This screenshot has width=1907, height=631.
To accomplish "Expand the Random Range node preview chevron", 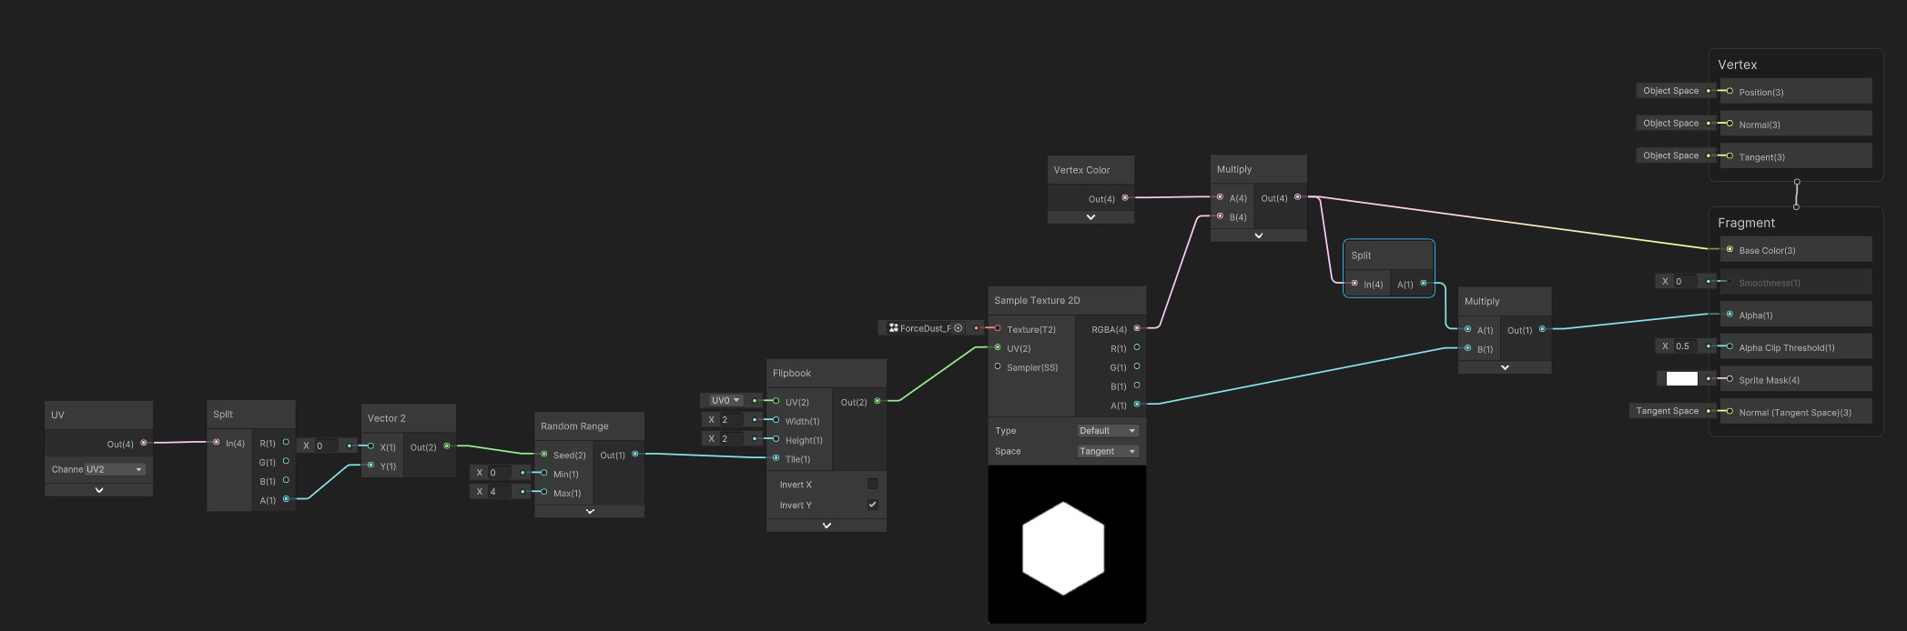I will coord(590,512).
